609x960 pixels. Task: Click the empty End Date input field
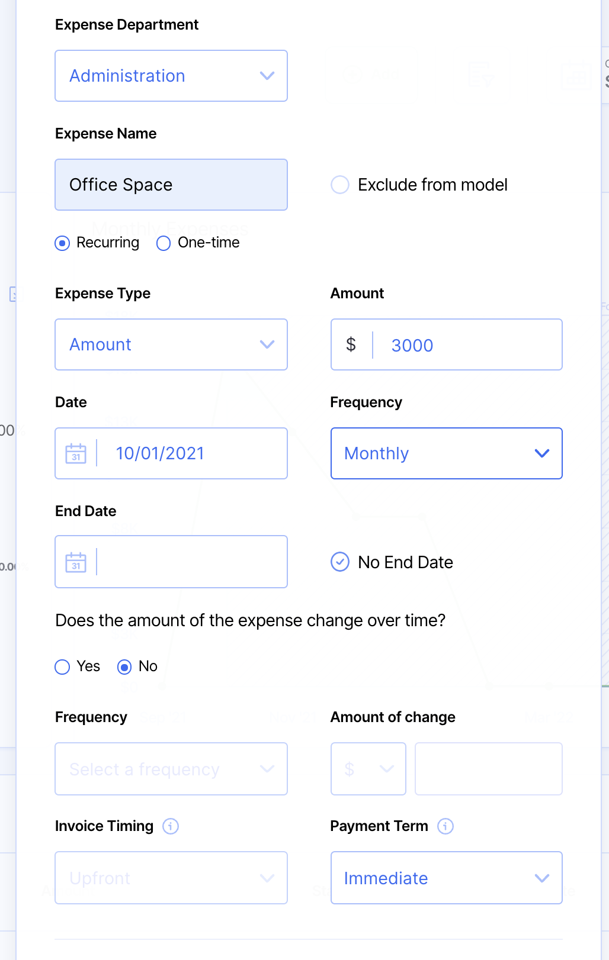tap(191, 562)
